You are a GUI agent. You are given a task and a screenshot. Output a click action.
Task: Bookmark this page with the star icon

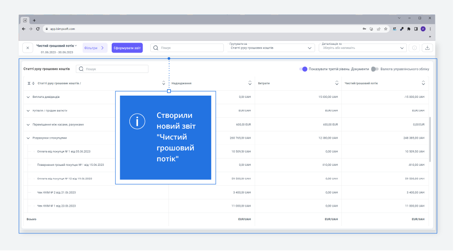pyautogui.click(x=385, y=29)
